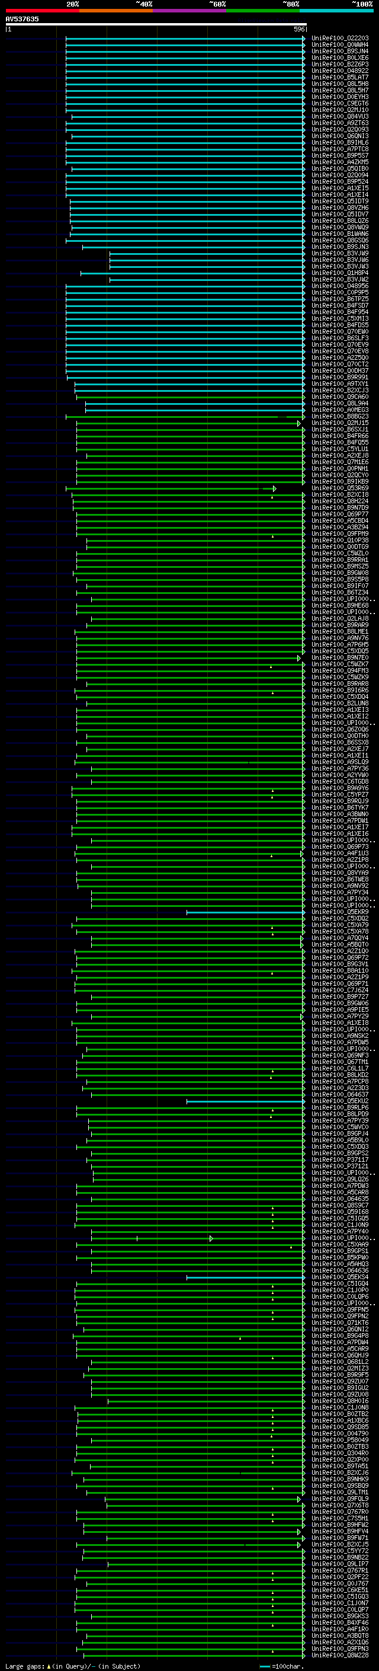Click label UniRef100_Q8S9C7
Viewport: 379px width, 1671px height.
click(339, 1206)
